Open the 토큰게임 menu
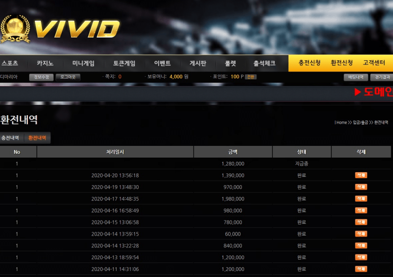Image resolution: width=393 pixels, height=277 pixels. coord(124,63)
